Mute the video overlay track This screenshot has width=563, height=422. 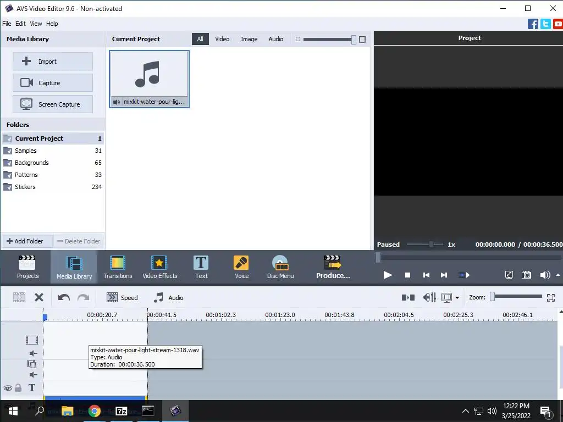tap(34, 375)
